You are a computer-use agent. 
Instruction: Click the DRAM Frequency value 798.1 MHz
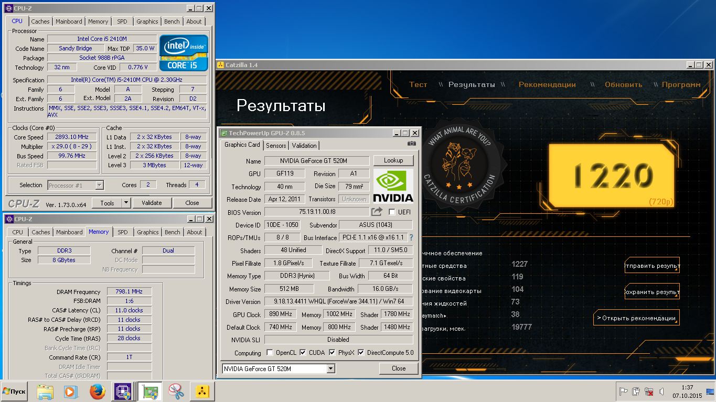(x=129, y=291)
